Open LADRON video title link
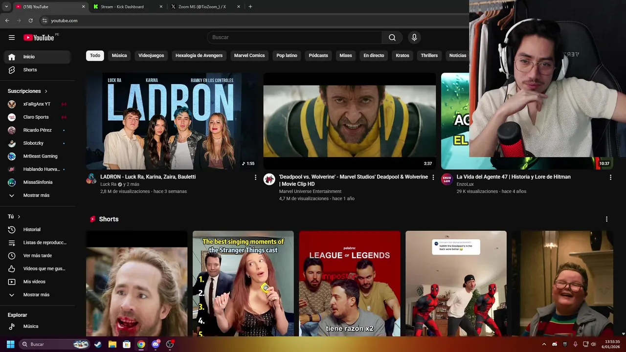The width and height of the screenshot is (626, 352). click(148, 177)
